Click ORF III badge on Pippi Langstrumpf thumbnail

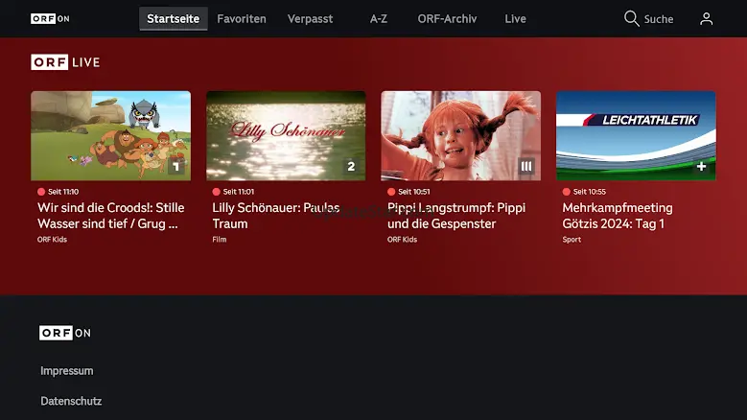coord(525,166)
